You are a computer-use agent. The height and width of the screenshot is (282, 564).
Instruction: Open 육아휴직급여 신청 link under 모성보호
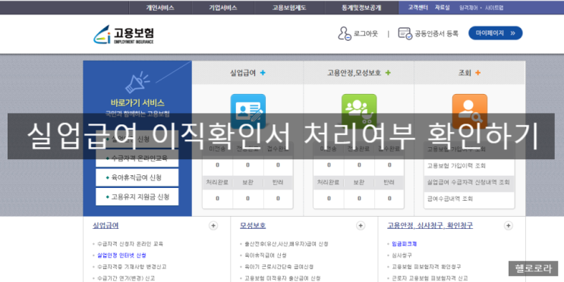click(266, 255)
